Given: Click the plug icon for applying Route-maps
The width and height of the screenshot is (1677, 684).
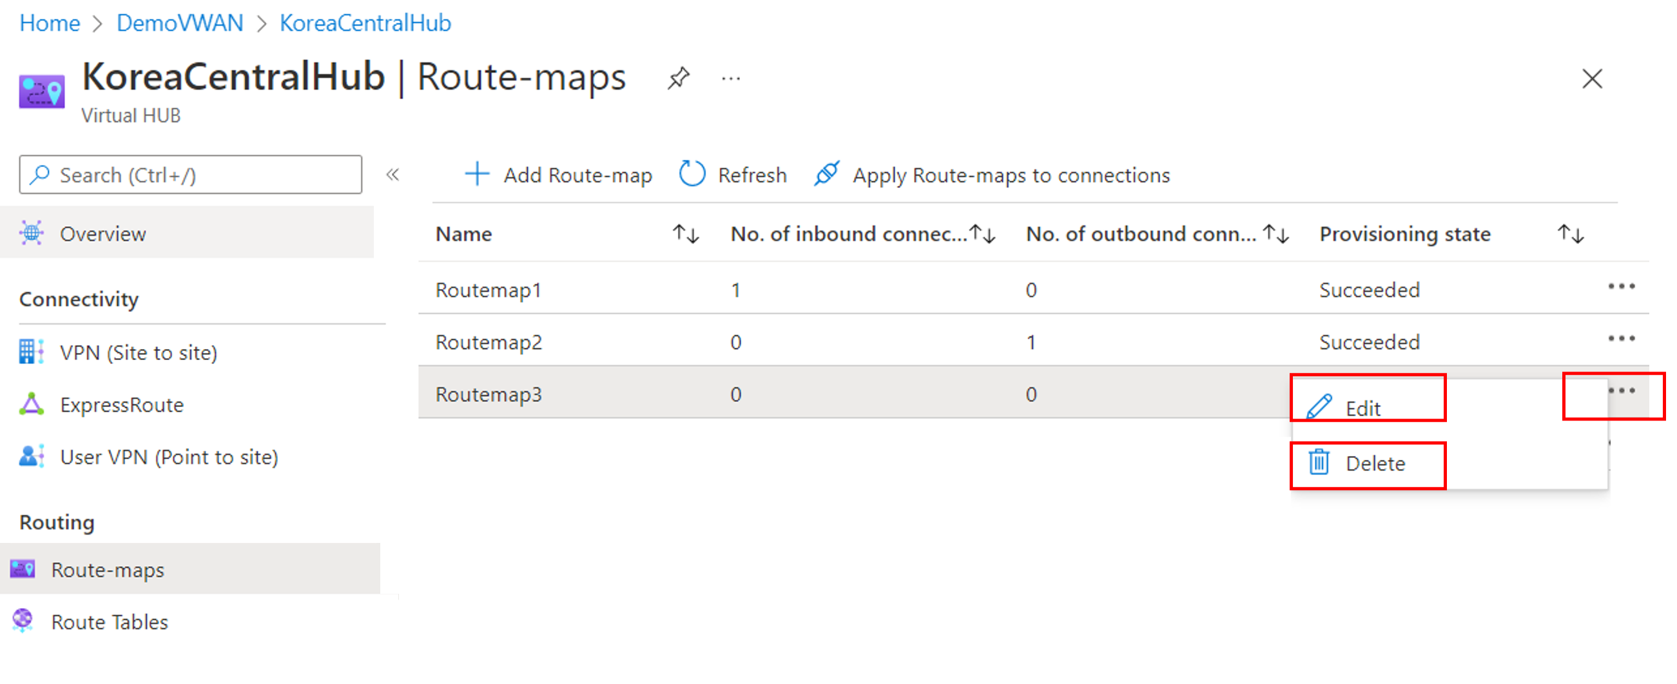Looking at the screenshot, I should pyautogui.click(x=827, y=174).
